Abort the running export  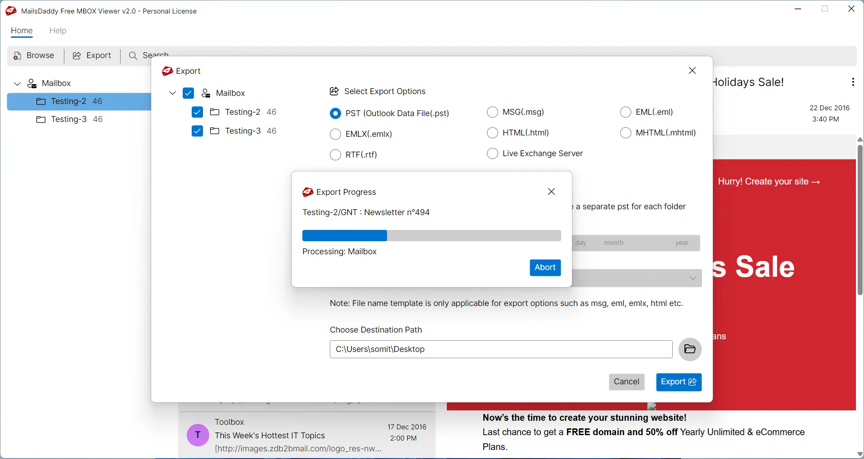tap(545, 267)
